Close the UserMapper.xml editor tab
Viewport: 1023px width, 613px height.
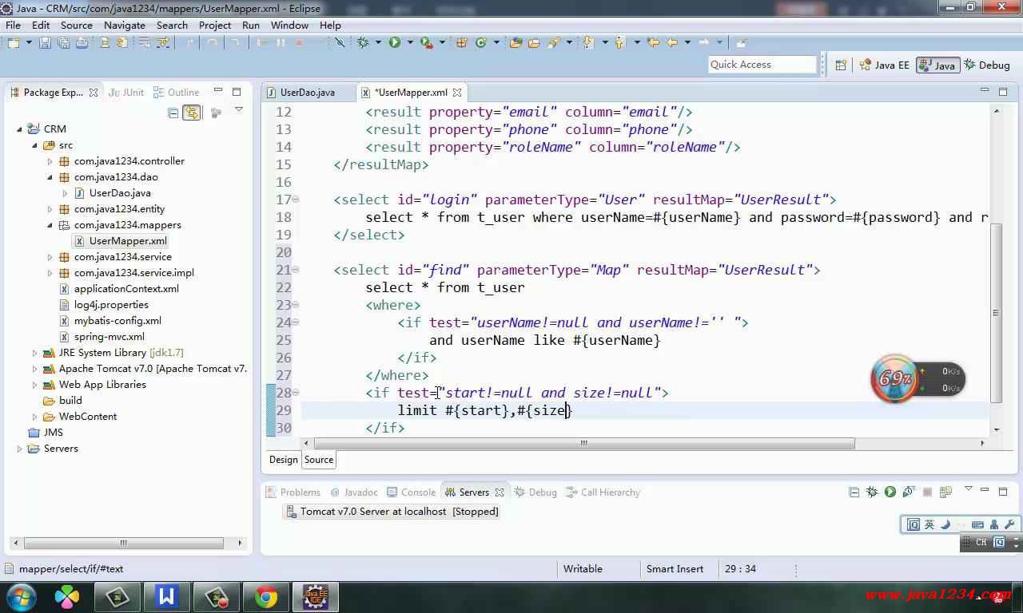coord(457,93)
